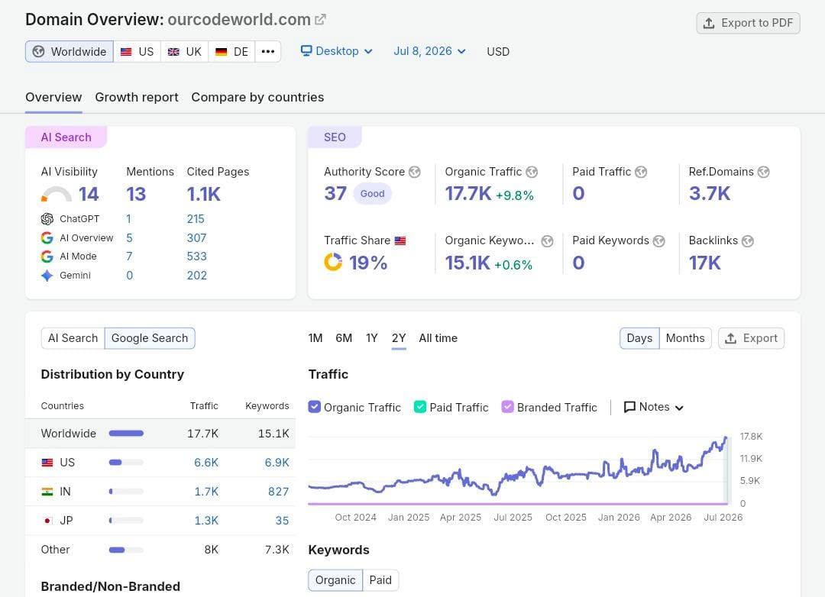825x597 pixels.
Task: Click globe icon next to Organic Keywords
Action: (x=547, y=241)
